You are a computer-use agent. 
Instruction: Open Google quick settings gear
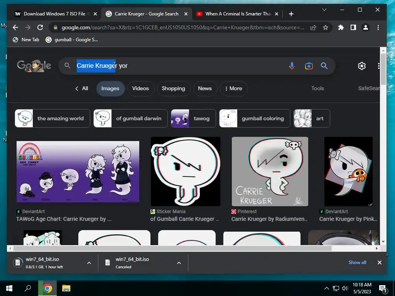pos(362,66)
